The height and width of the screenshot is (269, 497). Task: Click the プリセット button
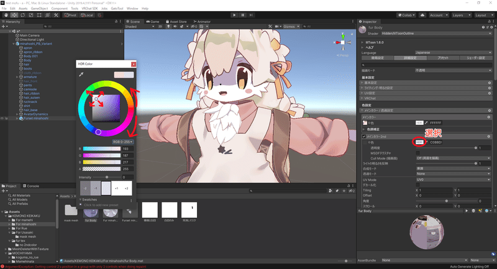(443, 58)
